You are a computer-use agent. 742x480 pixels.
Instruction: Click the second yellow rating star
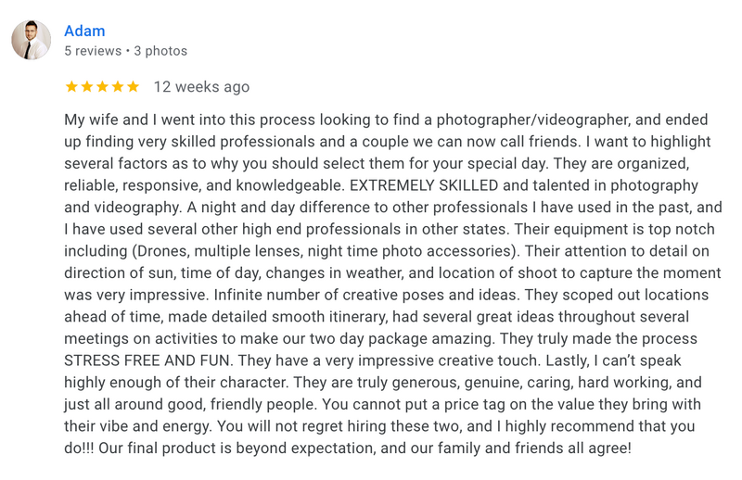(x=87, y=87)
